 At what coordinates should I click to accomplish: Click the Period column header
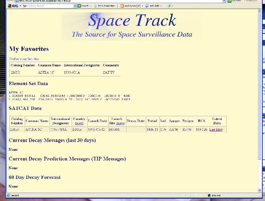coord(152,121)
